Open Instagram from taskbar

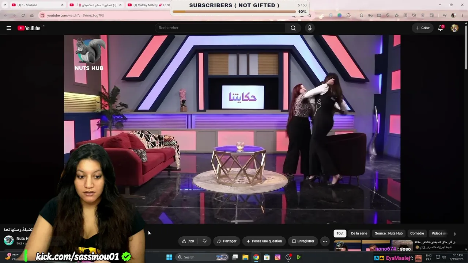[x=278, y=257]
